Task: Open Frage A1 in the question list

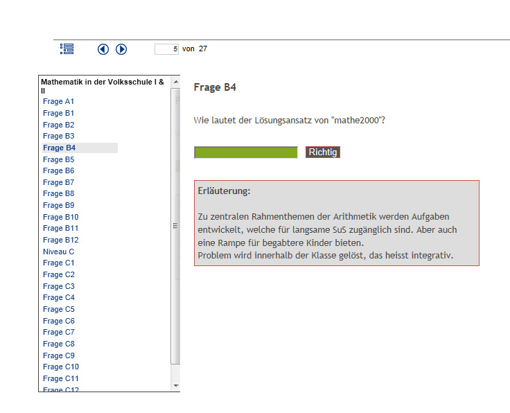Action: tap(58, 101)
